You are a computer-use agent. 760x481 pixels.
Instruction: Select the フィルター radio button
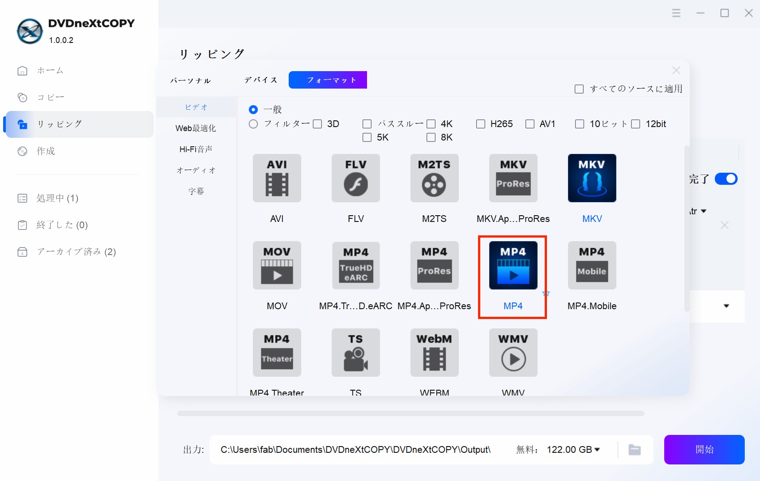click(253, 124)
